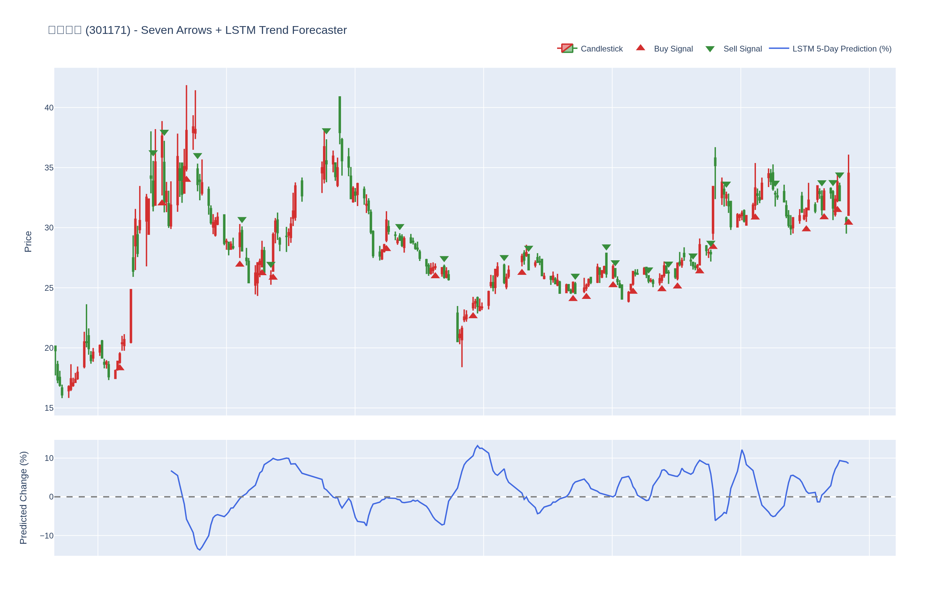950x610 pixels.
Task: Click the Price y-axis title
Action: 28,242
